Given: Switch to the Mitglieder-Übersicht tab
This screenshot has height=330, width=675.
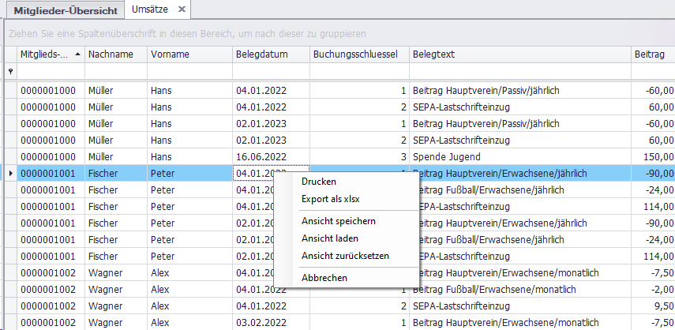Looking at the screenshot, I should click(66, 10).
